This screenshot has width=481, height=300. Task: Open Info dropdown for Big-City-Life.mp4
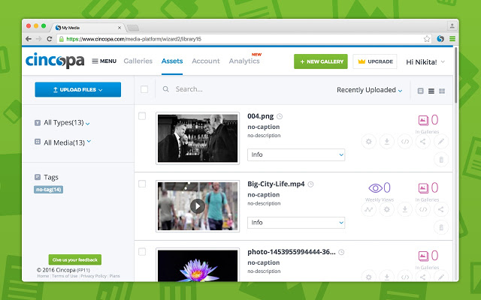click(x=296, y=223)
